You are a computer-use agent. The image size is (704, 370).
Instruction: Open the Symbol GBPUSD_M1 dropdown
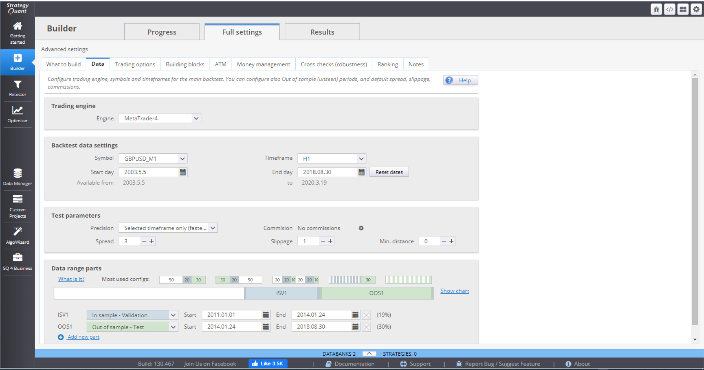[153, 159]
